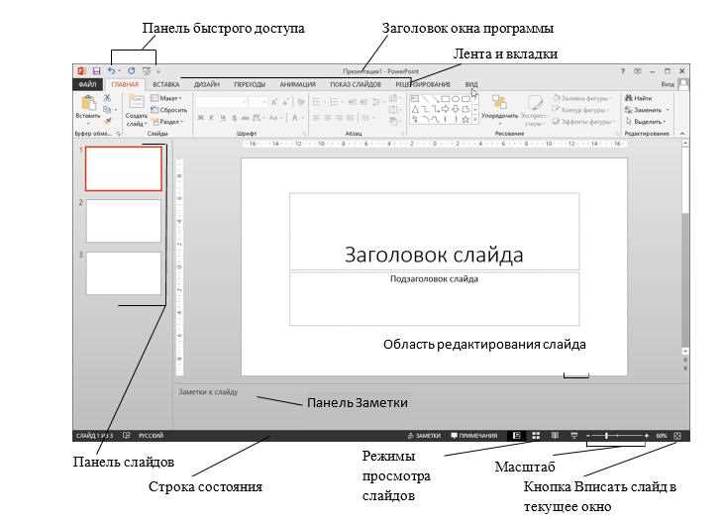Screen dimensions: 723x523
Task: Click Fit slide to current window icon
Action: [677, 435]
